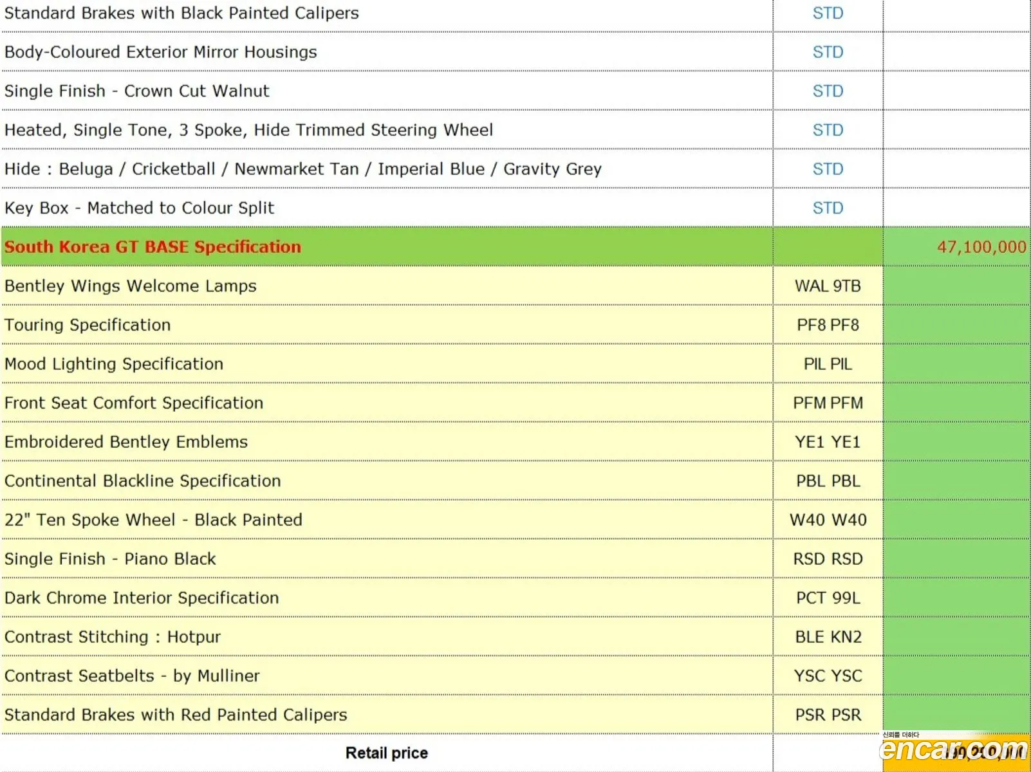Screen dimensions: 1031x772
Task: Click the 'PFM PFM' option code
Action: click(x=828, y=403)
